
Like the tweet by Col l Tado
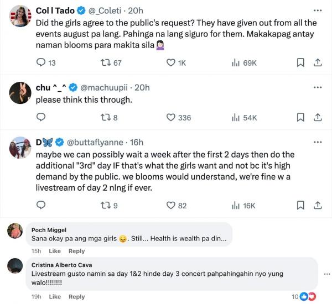[x=171, y=63]
